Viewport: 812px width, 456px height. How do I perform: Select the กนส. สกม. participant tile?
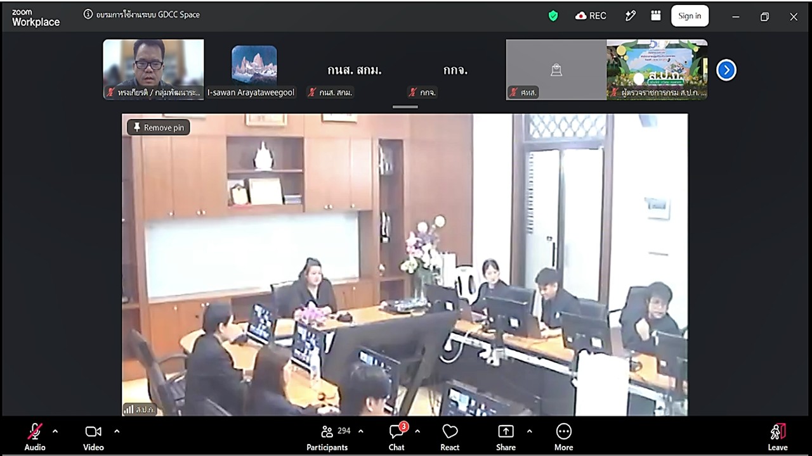[355, 70]
